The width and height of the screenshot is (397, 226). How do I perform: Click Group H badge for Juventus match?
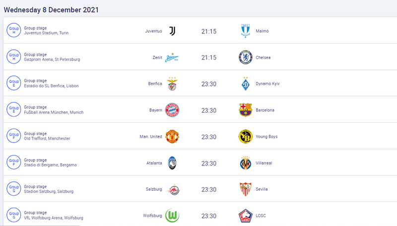point(14,30)
